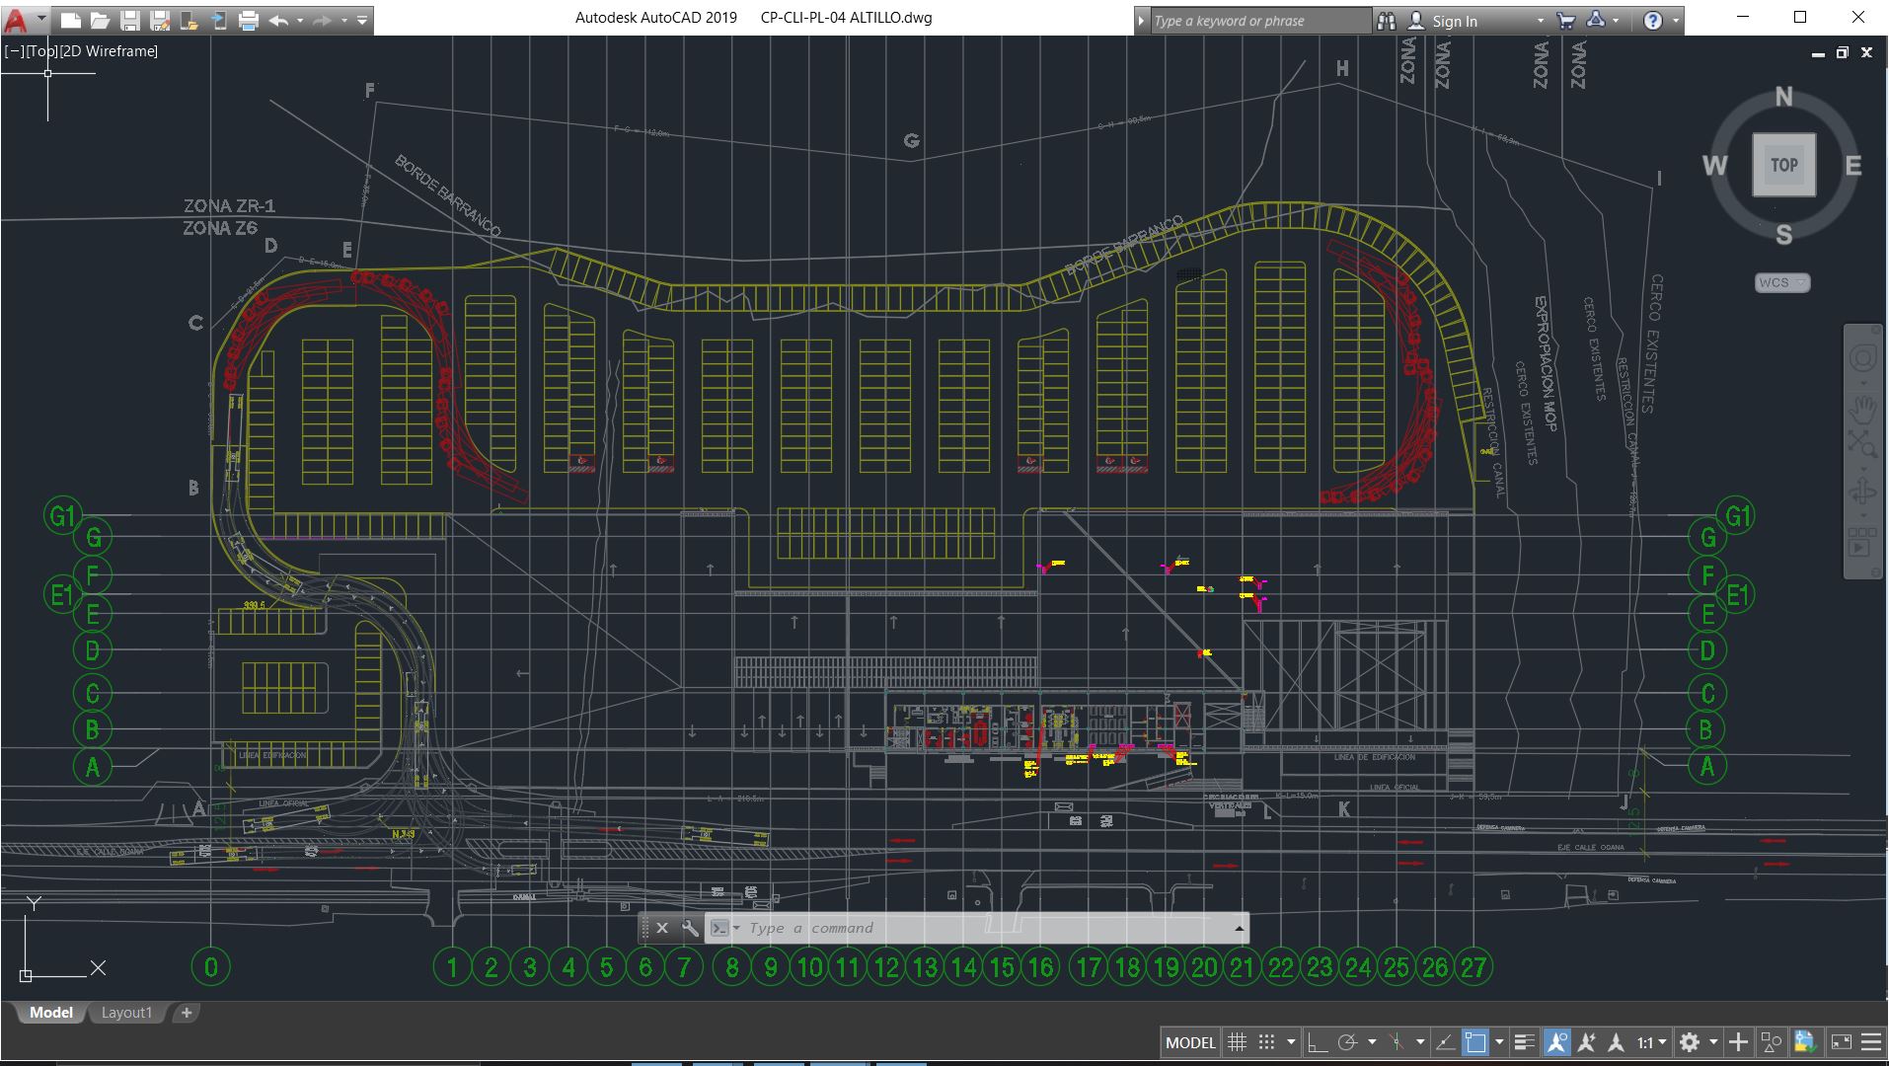Toggle the drawing grid display
The width and height of the screenshot is (1889, 1066).
[1237, 1042]
